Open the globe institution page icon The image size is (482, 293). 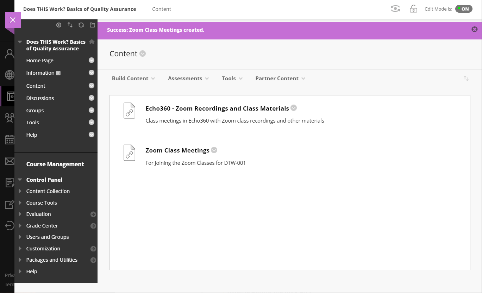pyautogui.click(x=10, y=75)
